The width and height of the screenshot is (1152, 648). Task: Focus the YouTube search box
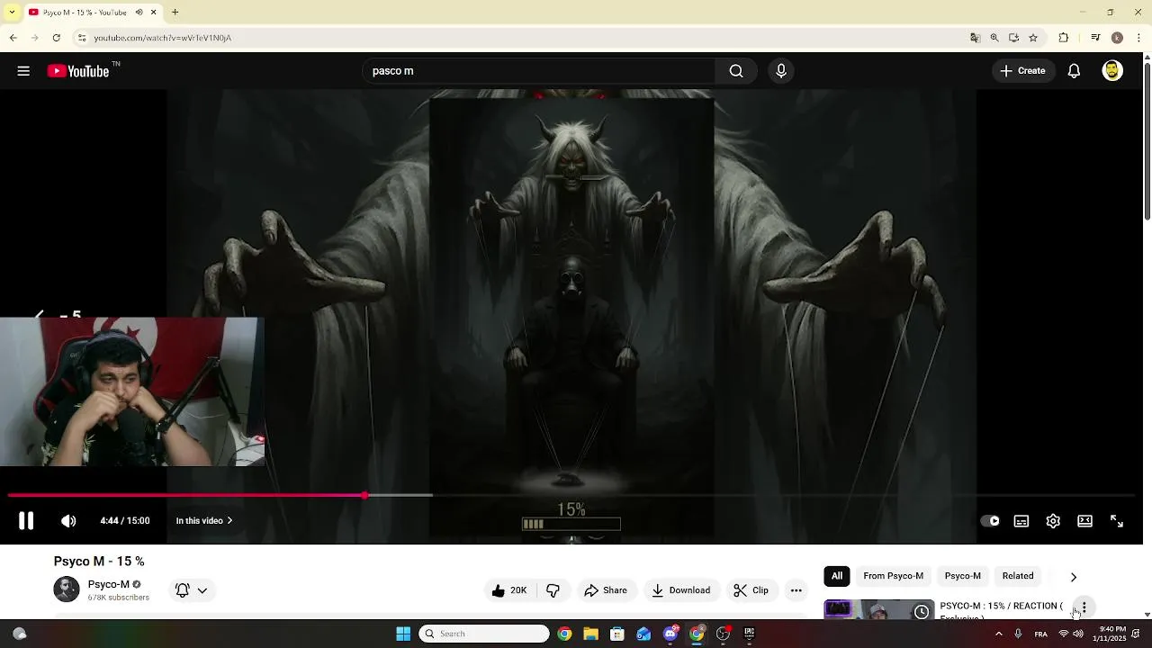(539, 71)
